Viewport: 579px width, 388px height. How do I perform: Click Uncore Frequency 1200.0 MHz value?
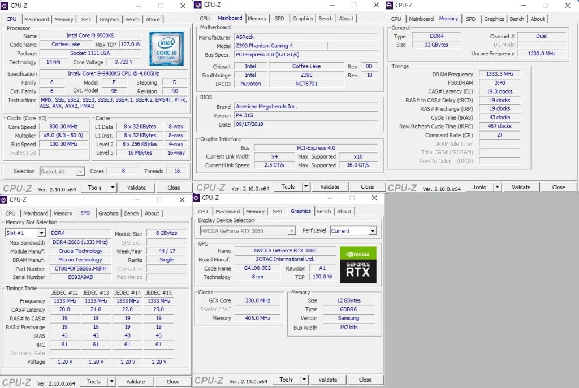pyautogui.click(x=541, y=54)
